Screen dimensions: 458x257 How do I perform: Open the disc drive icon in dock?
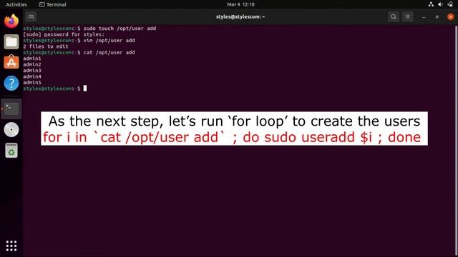point(11,130)
